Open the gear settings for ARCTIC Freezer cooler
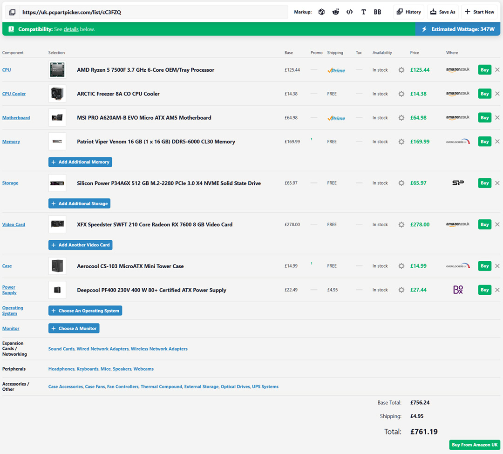The image size is (503, 454). coord(401,94)
